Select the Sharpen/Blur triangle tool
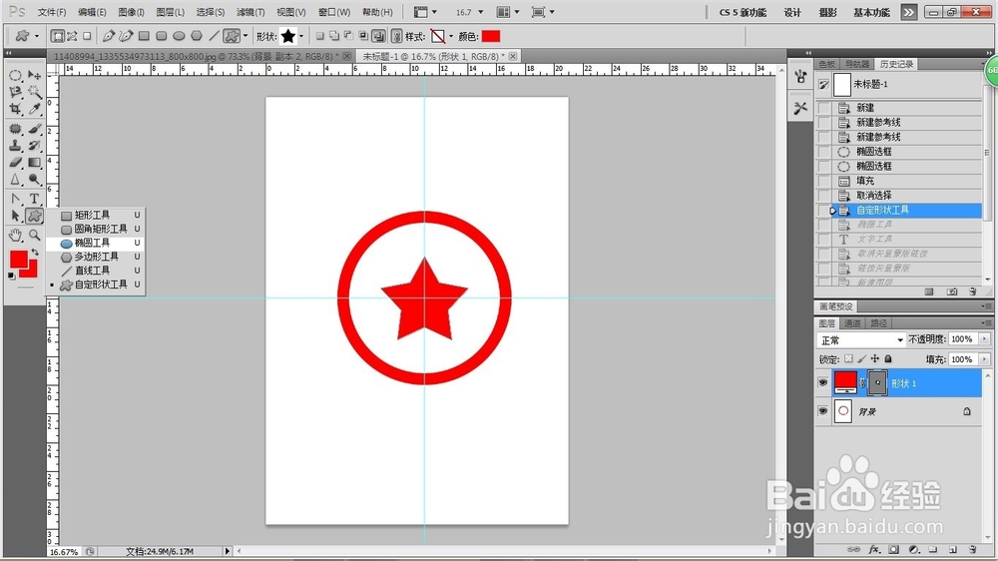Image resolution: width=998 pixels, height=561 pixels. pyautogui.click(x=15, y=180)
